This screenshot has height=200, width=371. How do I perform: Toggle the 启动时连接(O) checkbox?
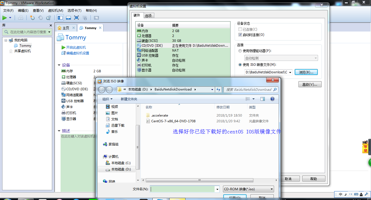pyautogui.click(x=240, y=35)
